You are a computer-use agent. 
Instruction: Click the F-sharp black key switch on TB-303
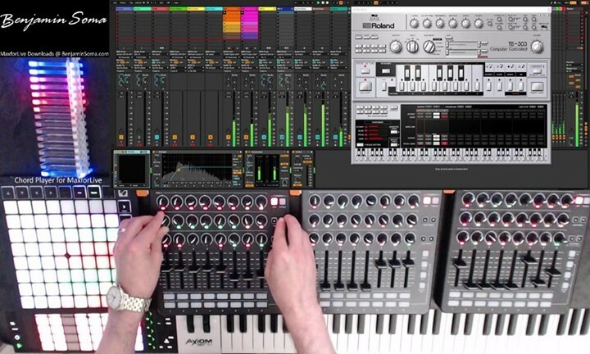point(439,73)
